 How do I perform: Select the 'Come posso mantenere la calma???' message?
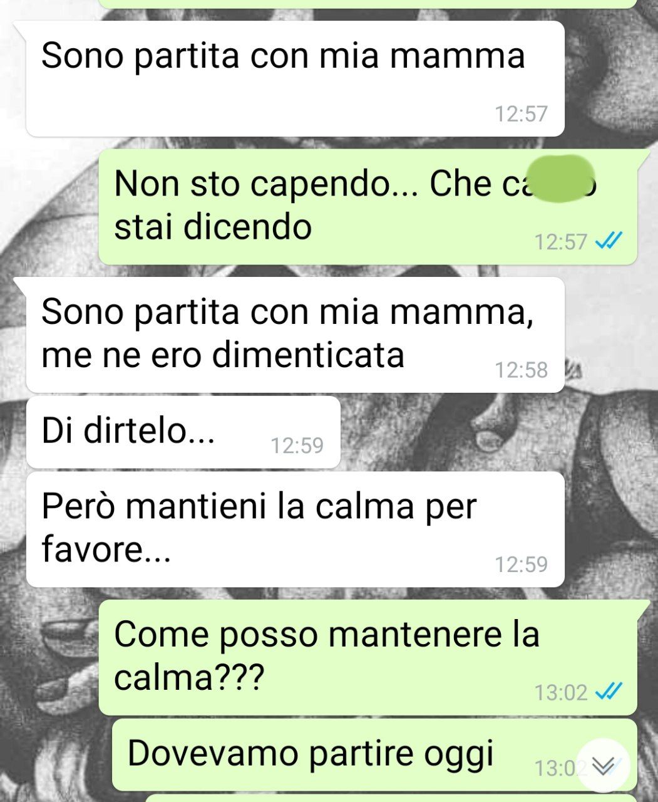(x=368, y=657)
